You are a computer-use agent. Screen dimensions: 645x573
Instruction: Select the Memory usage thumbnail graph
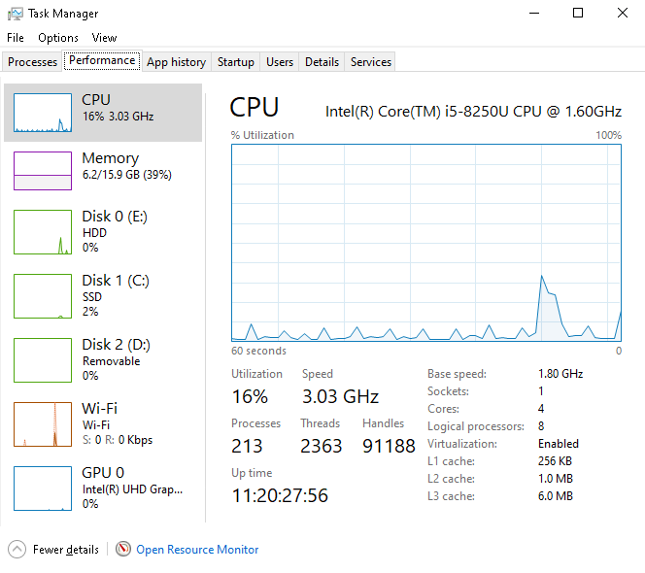[x=43, y=170]
